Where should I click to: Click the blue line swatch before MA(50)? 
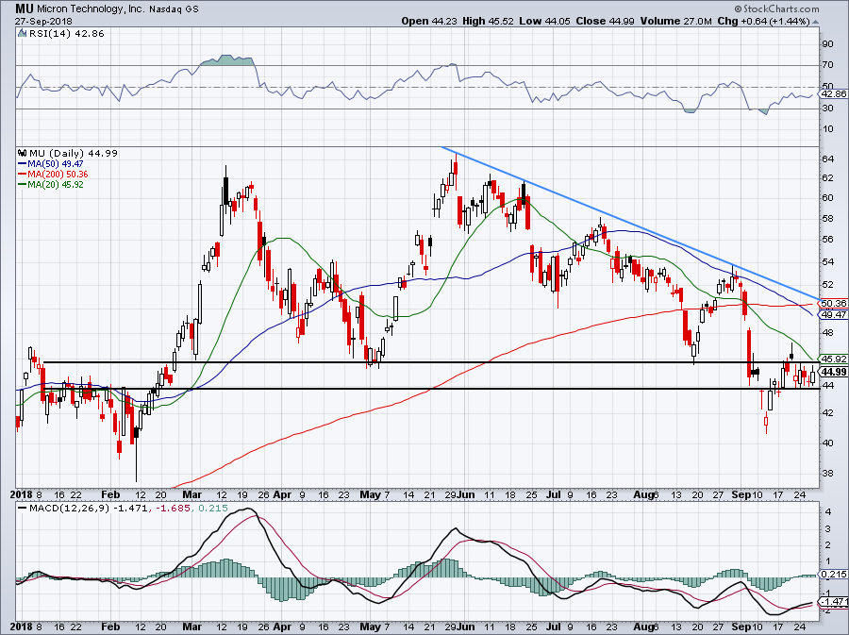pos(23,164)
